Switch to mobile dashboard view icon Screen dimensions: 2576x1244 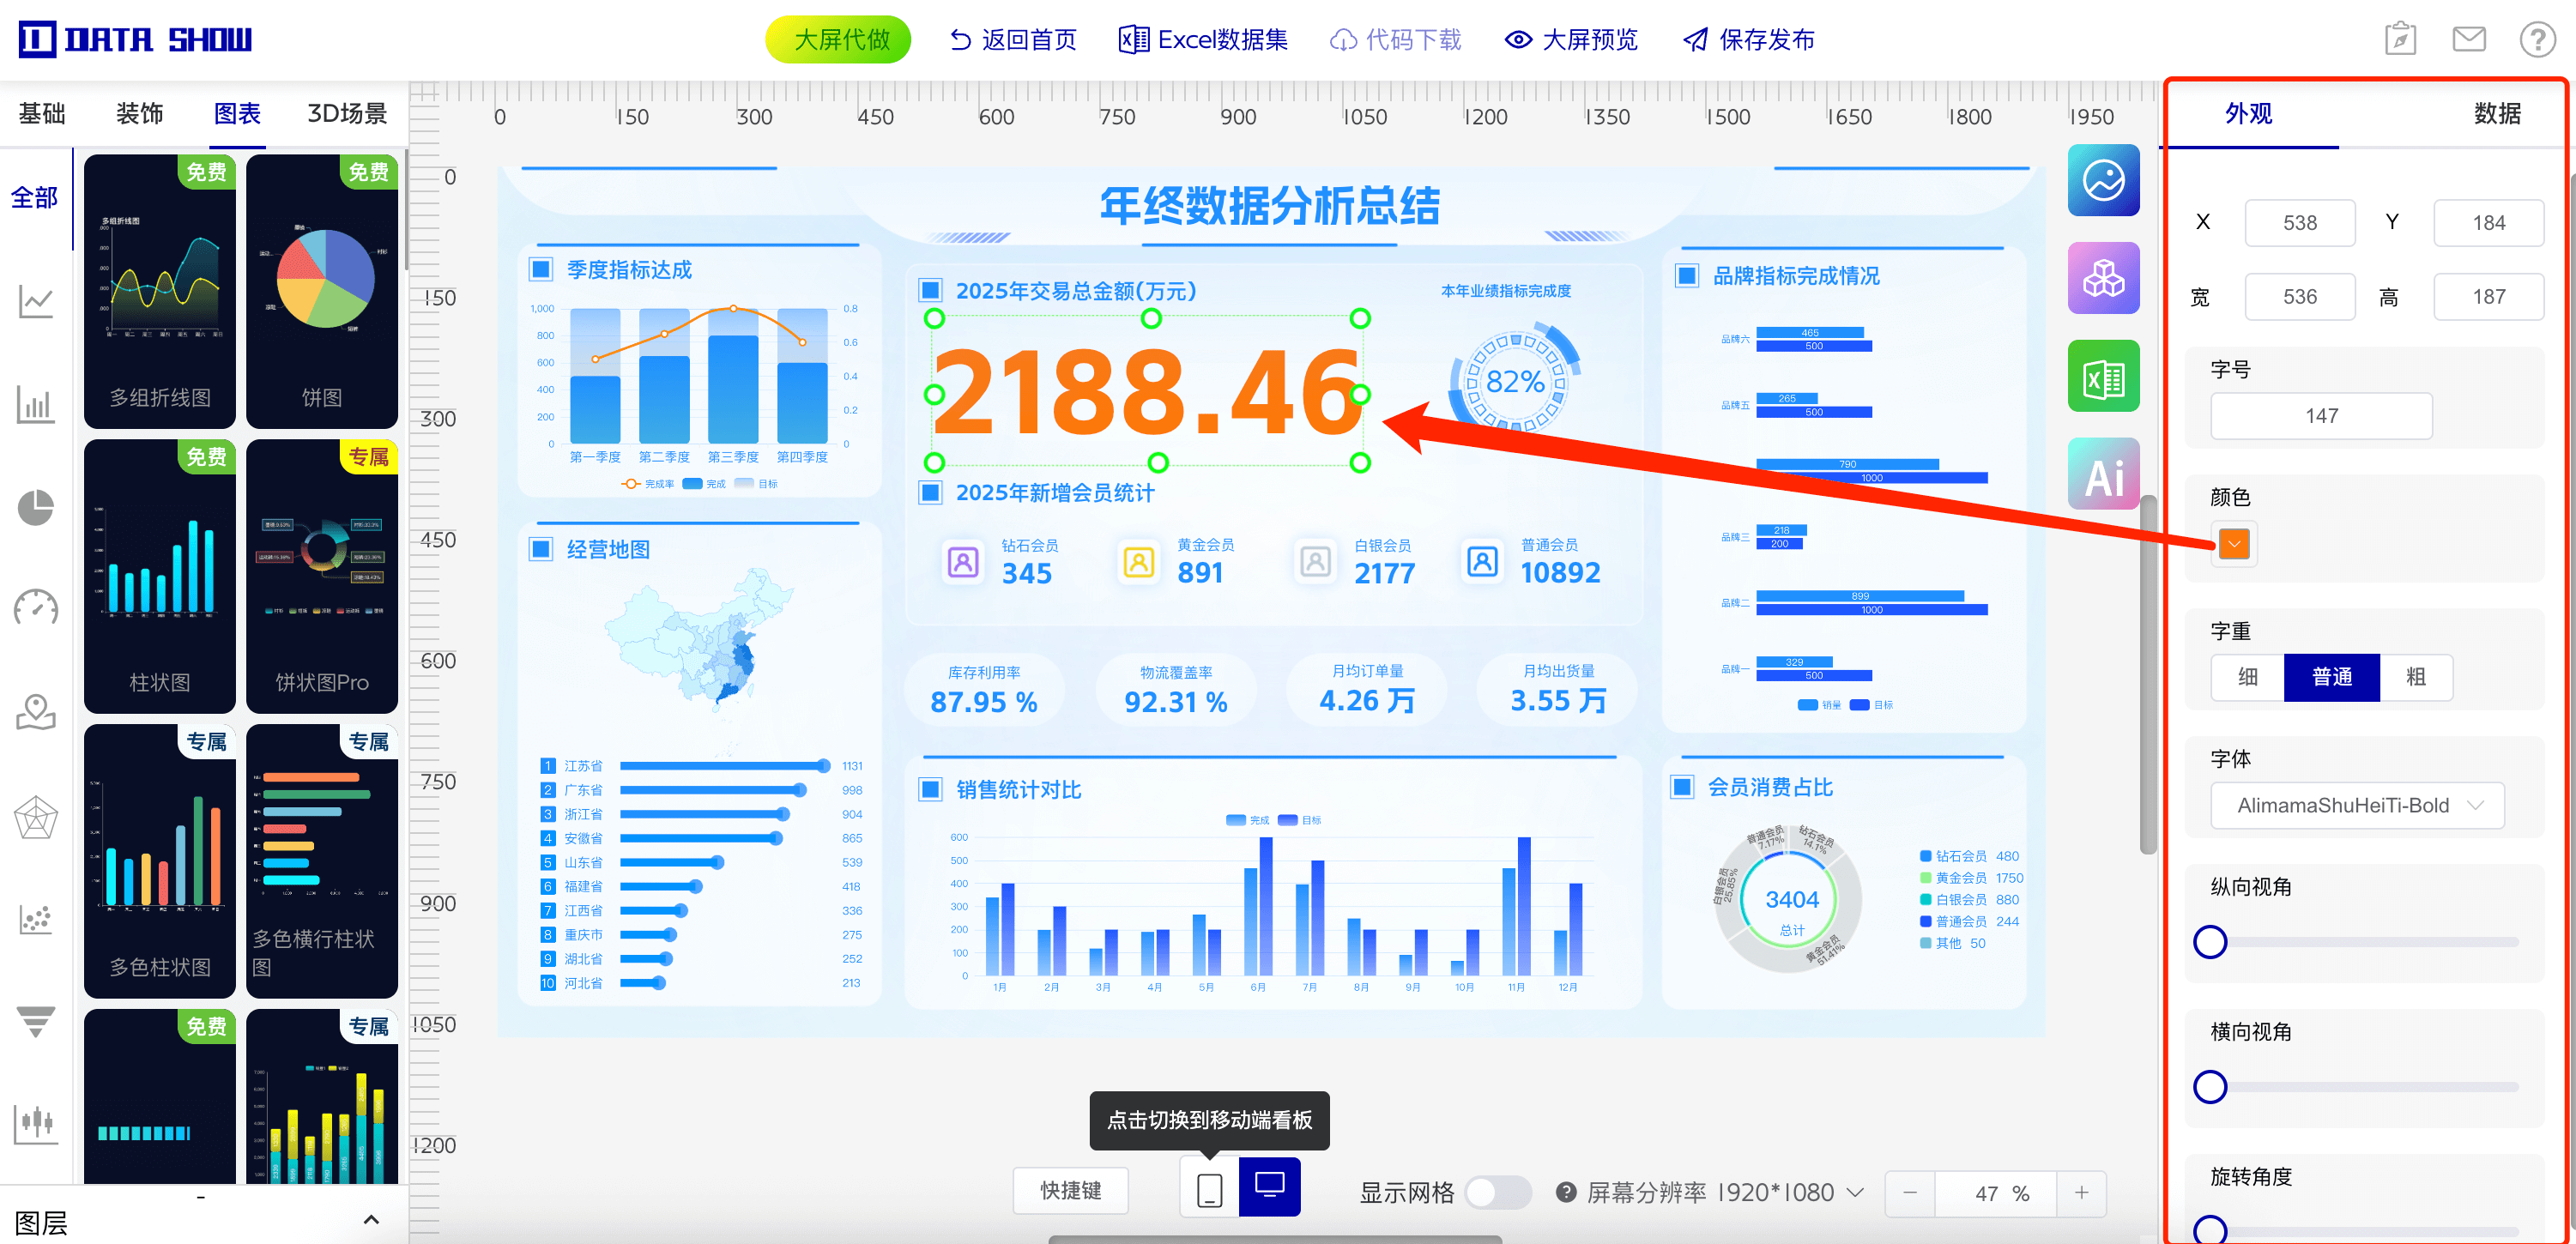[1209, 1189]
